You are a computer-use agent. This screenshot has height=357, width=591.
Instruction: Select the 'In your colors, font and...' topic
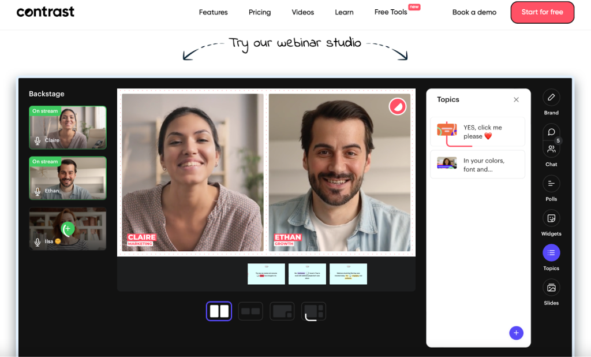pos(477,165)
